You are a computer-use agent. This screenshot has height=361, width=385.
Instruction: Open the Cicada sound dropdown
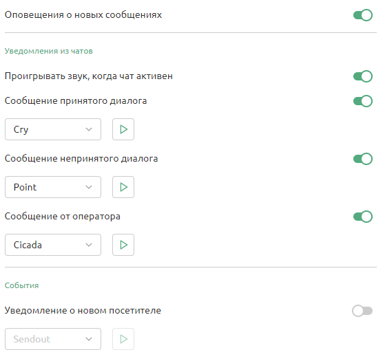tap(53, 245)
